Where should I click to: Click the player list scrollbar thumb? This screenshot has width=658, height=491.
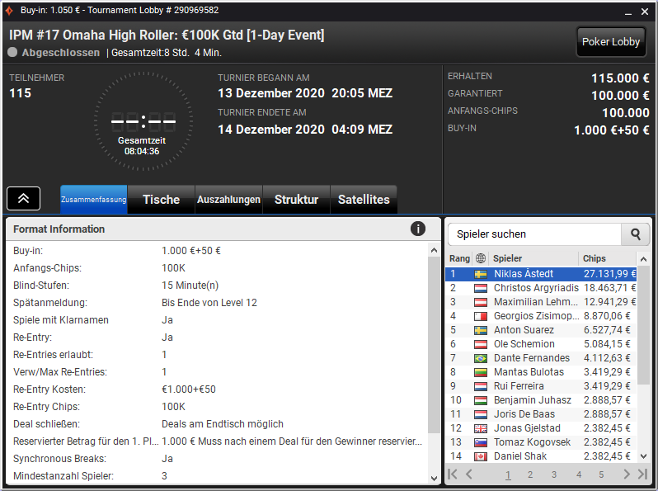[x=643, y=325]
